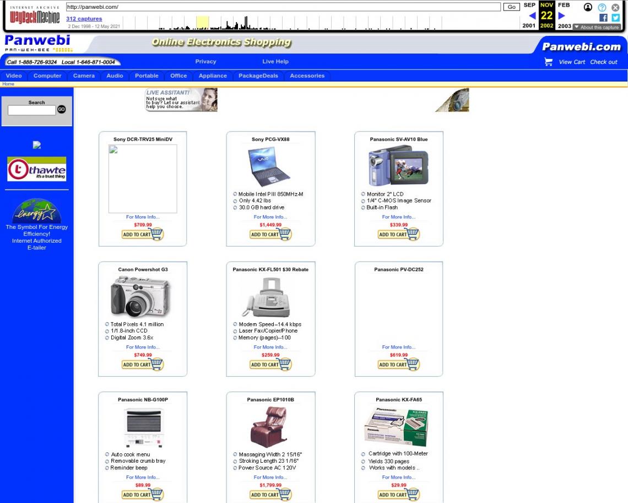Click the Wayback URL input field
This screenshot has width=628, height=503.
[x=283, y=7]
